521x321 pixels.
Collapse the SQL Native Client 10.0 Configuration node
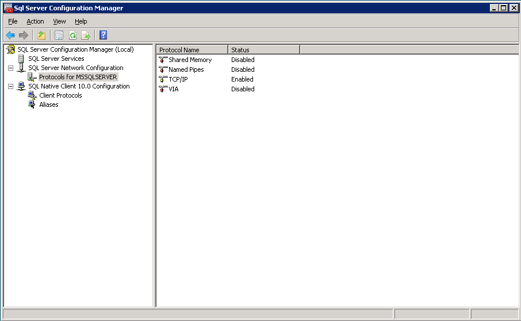(x=10, y=86)
